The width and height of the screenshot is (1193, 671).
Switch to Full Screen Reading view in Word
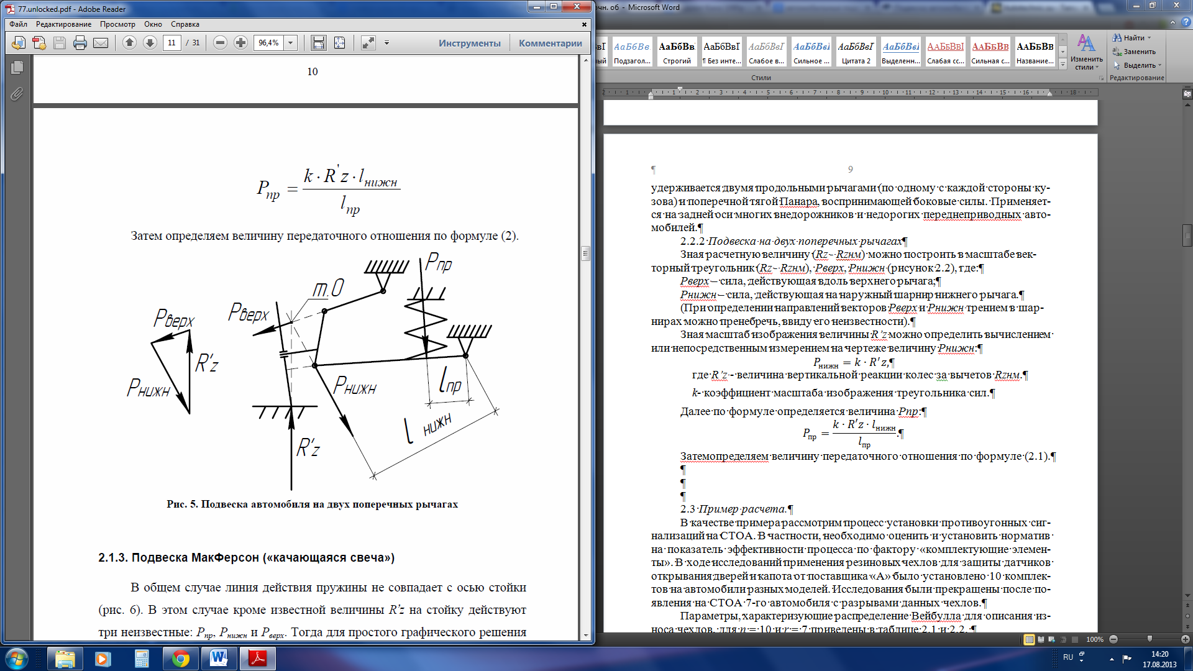tap(1040, 639)
